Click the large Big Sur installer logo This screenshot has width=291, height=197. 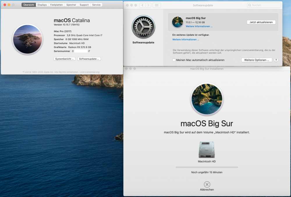(x=207, y=99)
